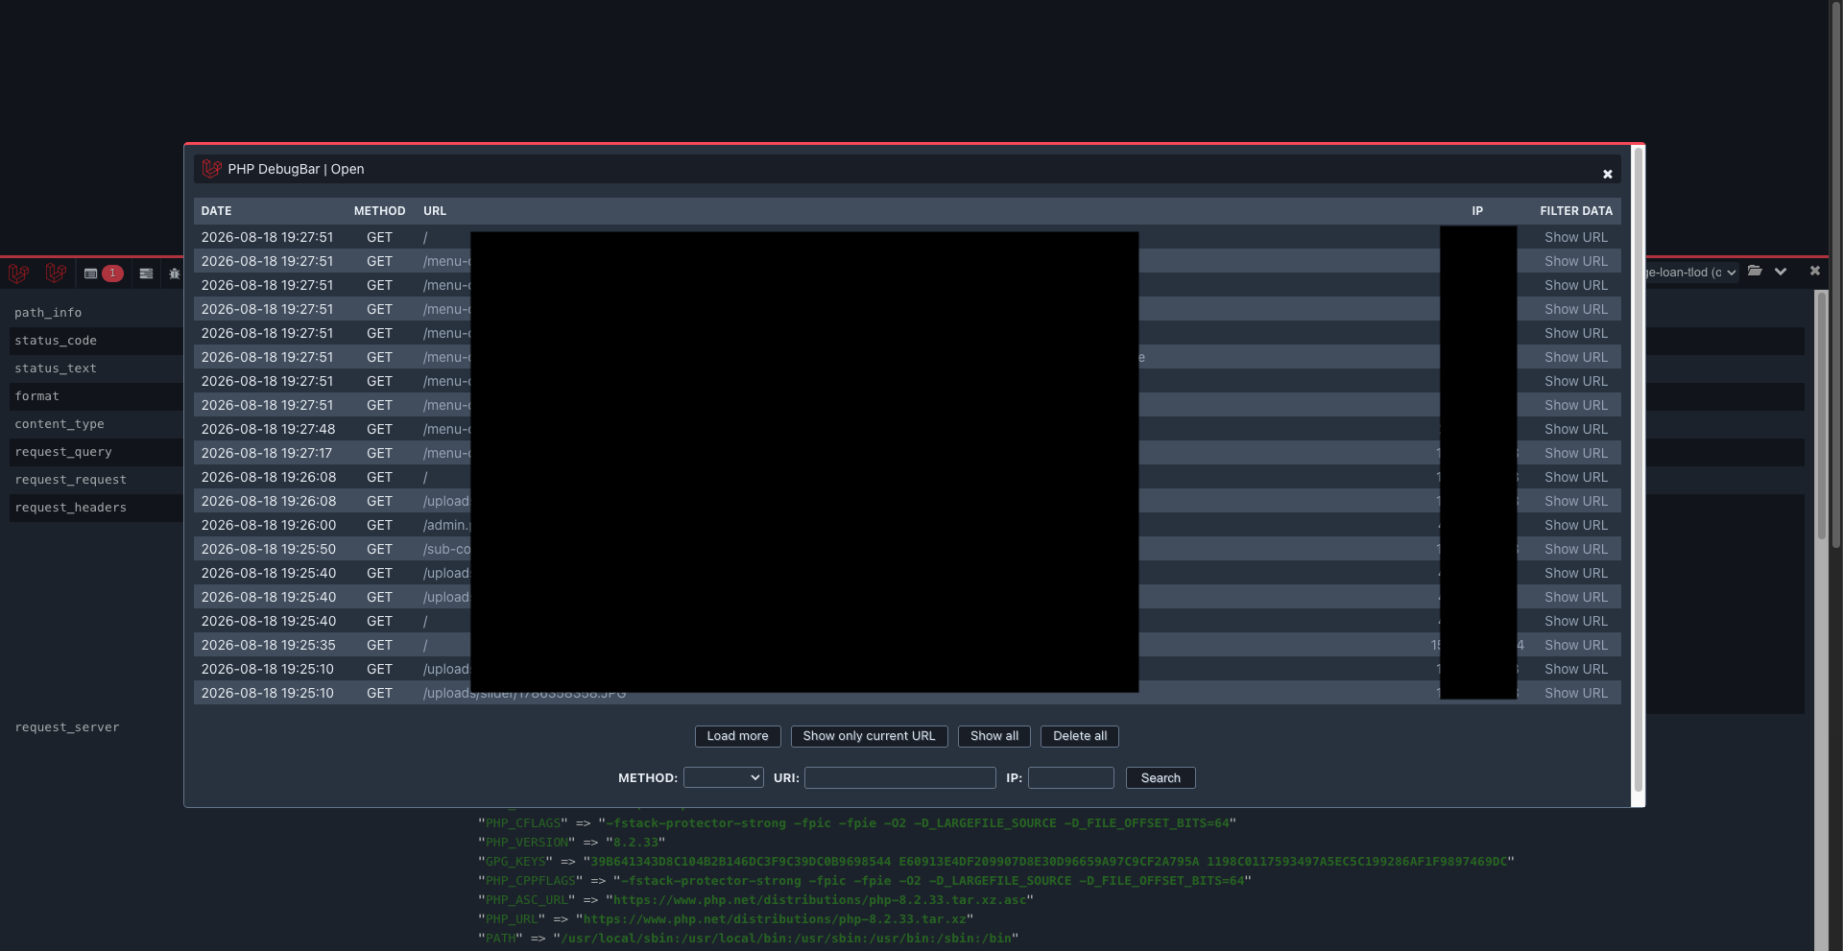Screen dimensions: 1843x951
Task: Click the METHOD column header
Action: tap(379, 211)
